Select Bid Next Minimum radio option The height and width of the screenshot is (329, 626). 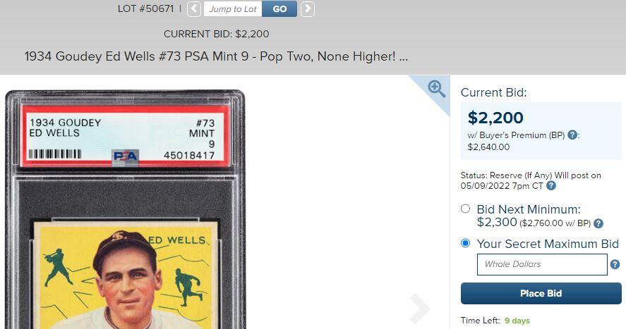(465, 209)
